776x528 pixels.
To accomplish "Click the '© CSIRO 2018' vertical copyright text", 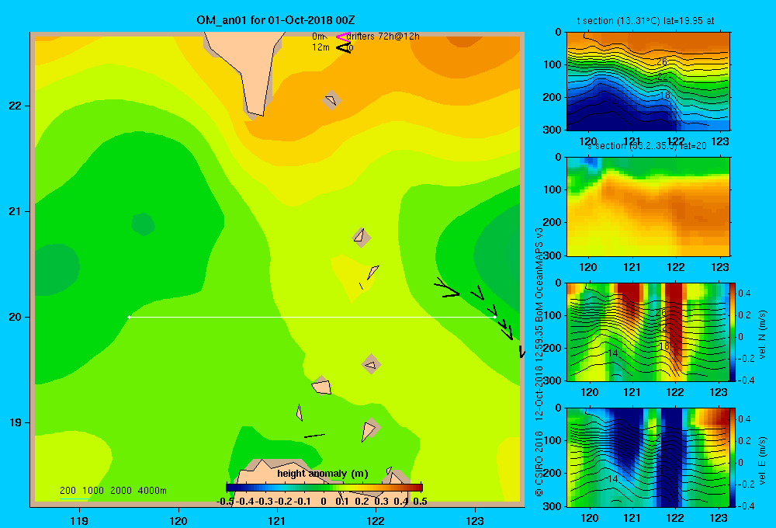I will click(539, 464).
